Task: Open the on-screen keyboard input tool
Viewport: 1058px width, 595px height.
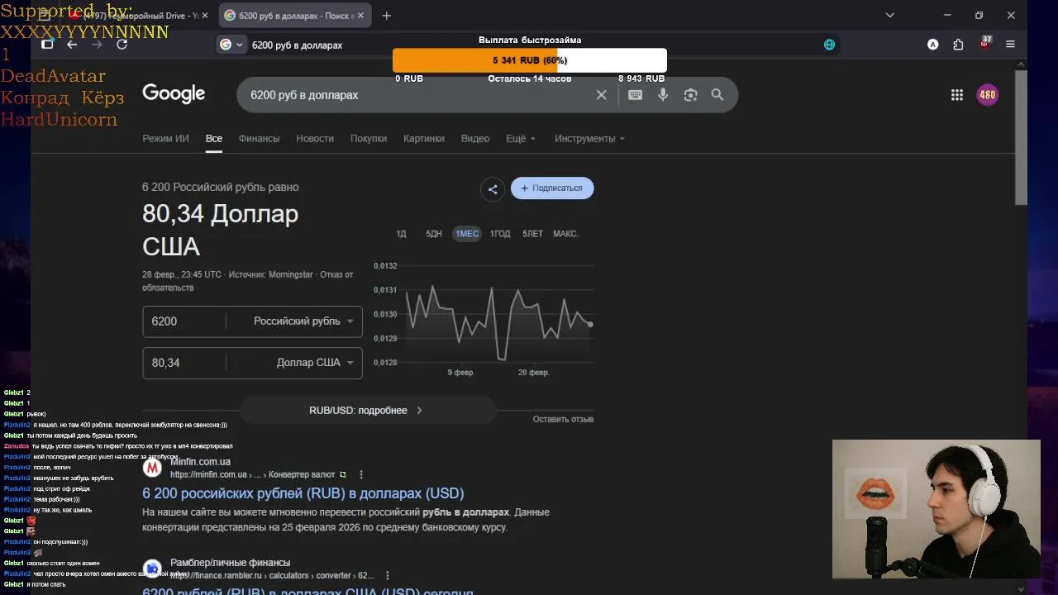Action: tap(635, 95)
